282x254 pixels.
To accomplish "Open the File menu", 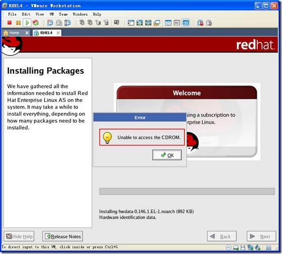I will coord(12,14).
